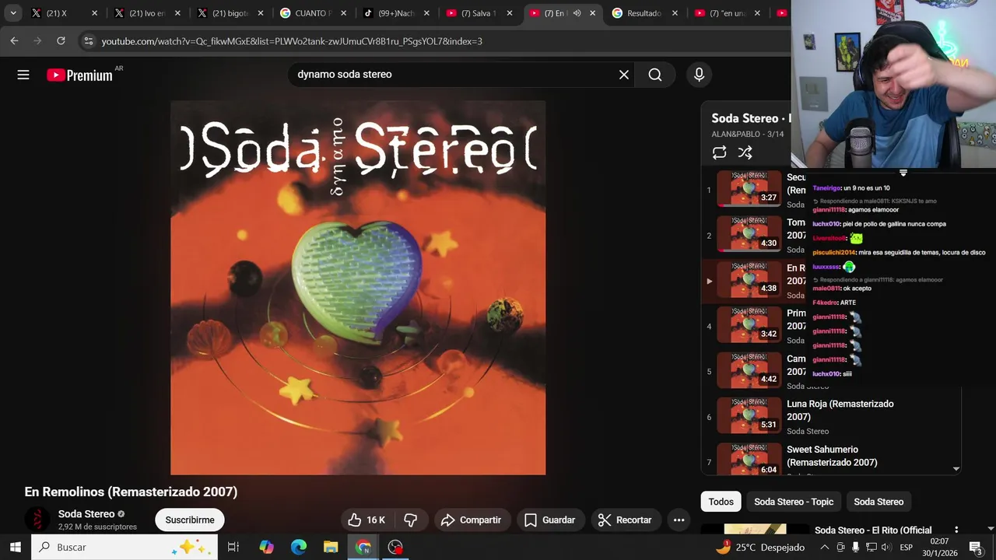996x560 pixels.
Task: Switch to the (21) bigote tab
Action: click(230, 13)
